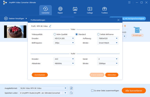The width and height of the screenshot is (150, 97).
Task: Open the Auflösung 7680x4320 dropdown
Action: 108,38
